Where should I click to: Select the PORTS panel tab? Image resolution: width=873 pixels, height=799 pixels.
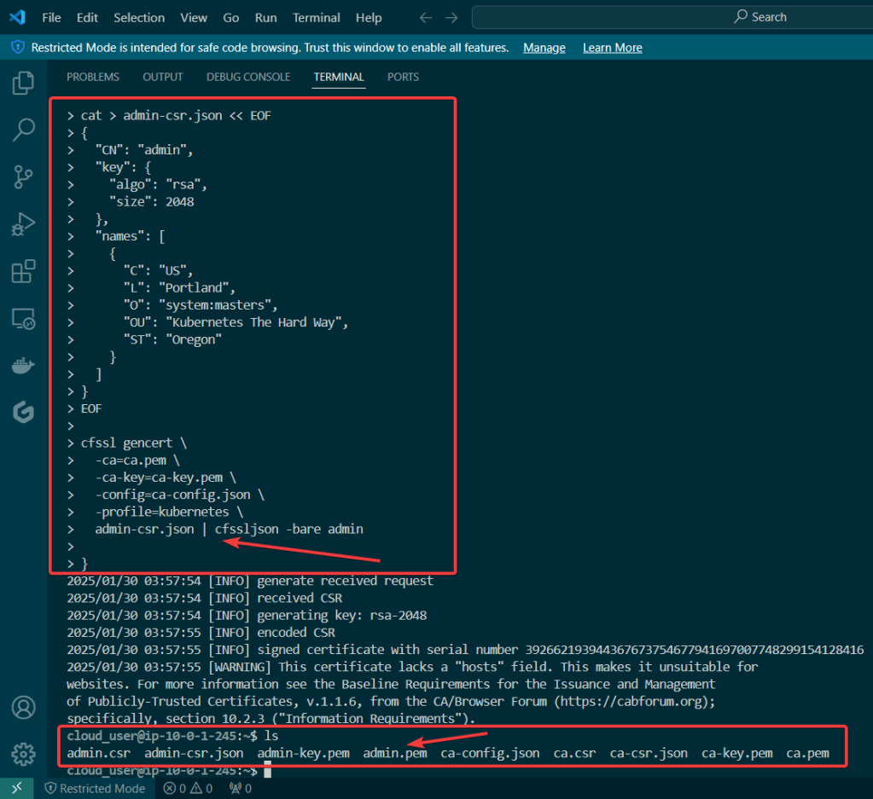[403, 77]
